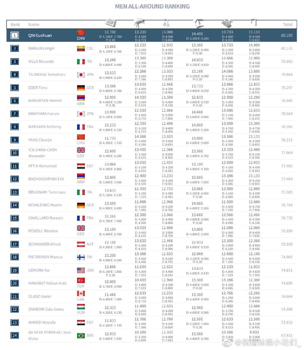Click China flag beside QIN Guohuan
The width and height of the screenshot is (304, 350).
click(x=81, y=33)
